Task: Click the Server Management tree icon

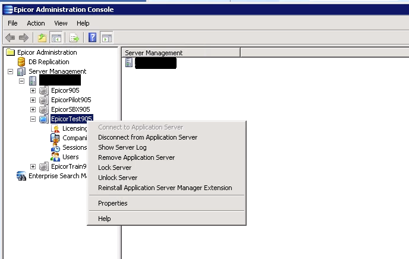Action: [x=21, y=71]
